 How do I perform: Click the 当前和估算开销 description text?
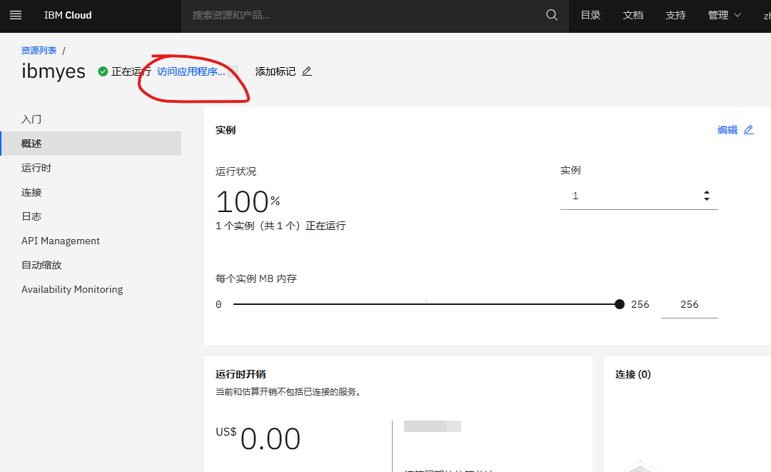[288, 392]
